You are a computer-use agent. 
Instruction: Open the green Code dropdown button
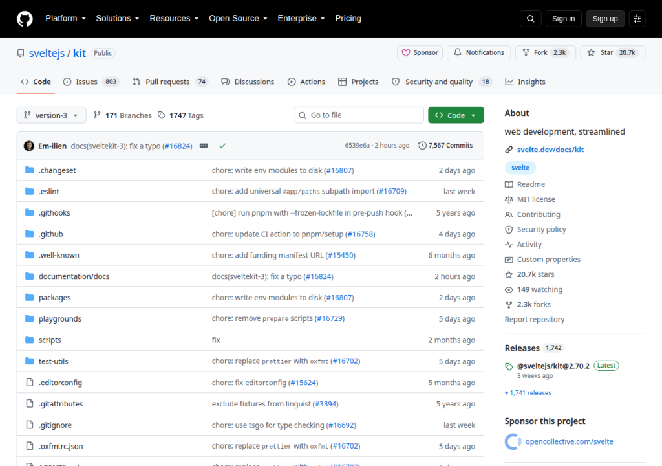pyautogui.click(x=456, y=115)
